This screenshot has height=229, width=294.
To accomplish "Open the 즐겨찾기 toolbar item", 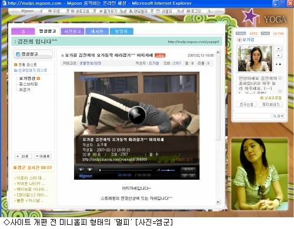I will pyautogui.click(x=108, y=11).
